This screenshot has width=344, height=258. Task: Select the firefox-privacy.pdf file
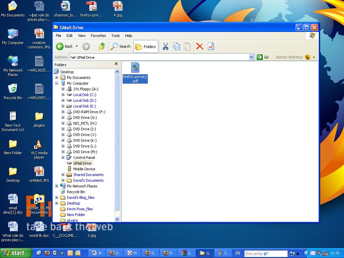click(x=135, y=73)
